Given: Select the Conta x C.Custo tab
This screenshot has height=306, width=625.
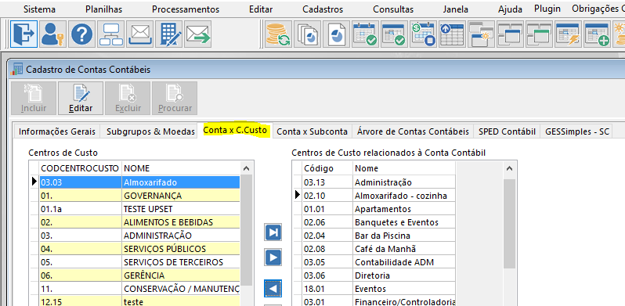Looking at the screenshot, I should (x=235, y=130).
